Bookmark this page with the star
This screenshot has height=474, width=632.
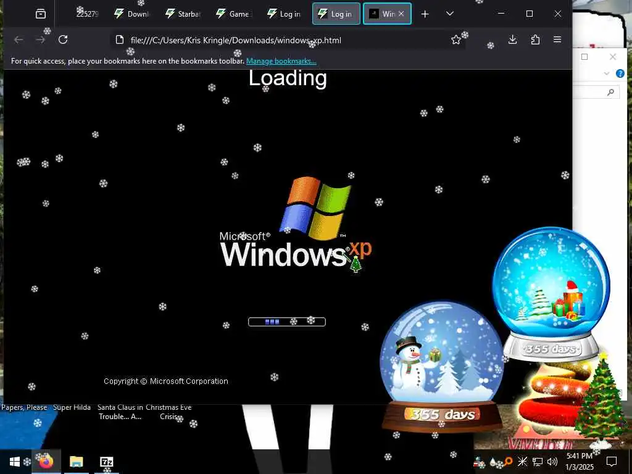click(x=456, y=39)
